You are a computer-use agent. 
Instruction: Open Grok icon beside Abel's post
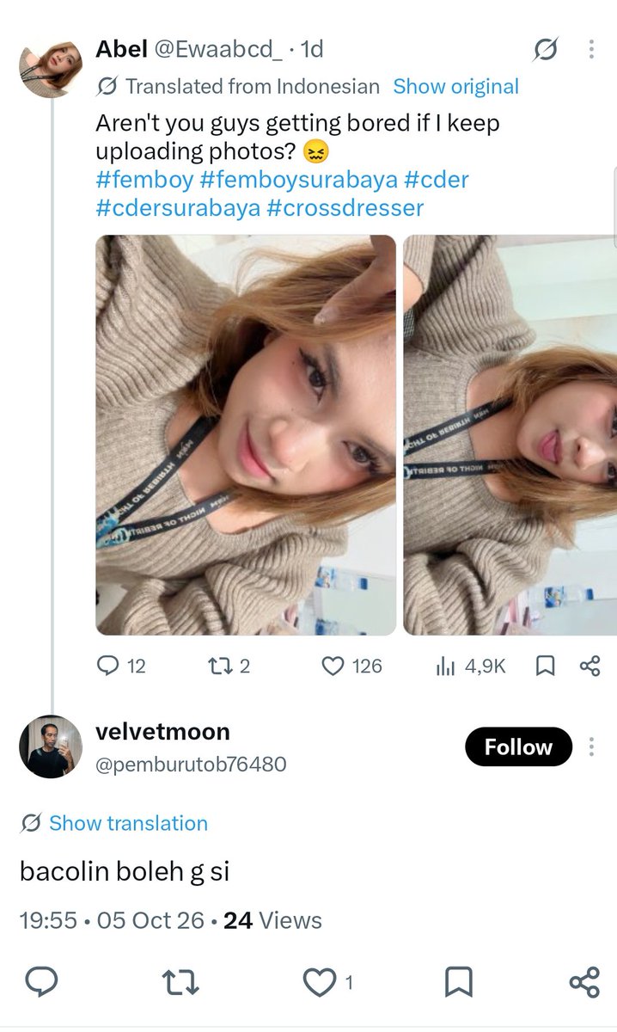pyautogui.click(x=545, y=51)
